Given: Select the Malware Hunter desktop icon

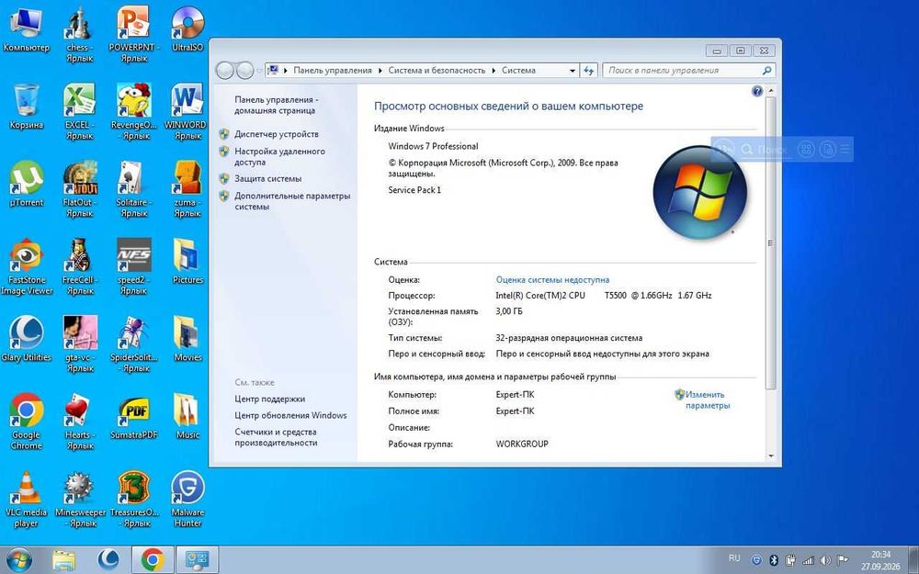Looking at the screenshot, I should tap(187, 488).
